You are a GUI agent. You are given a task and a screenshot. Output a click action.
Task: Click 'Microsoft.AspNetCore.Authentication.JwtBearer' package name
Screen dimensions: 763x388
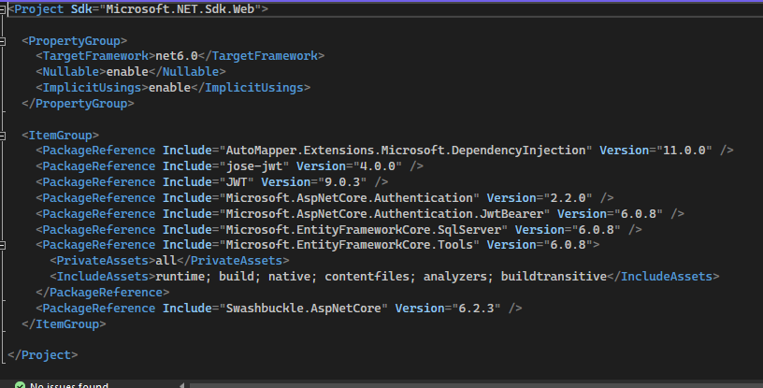(x=384, y=214)
